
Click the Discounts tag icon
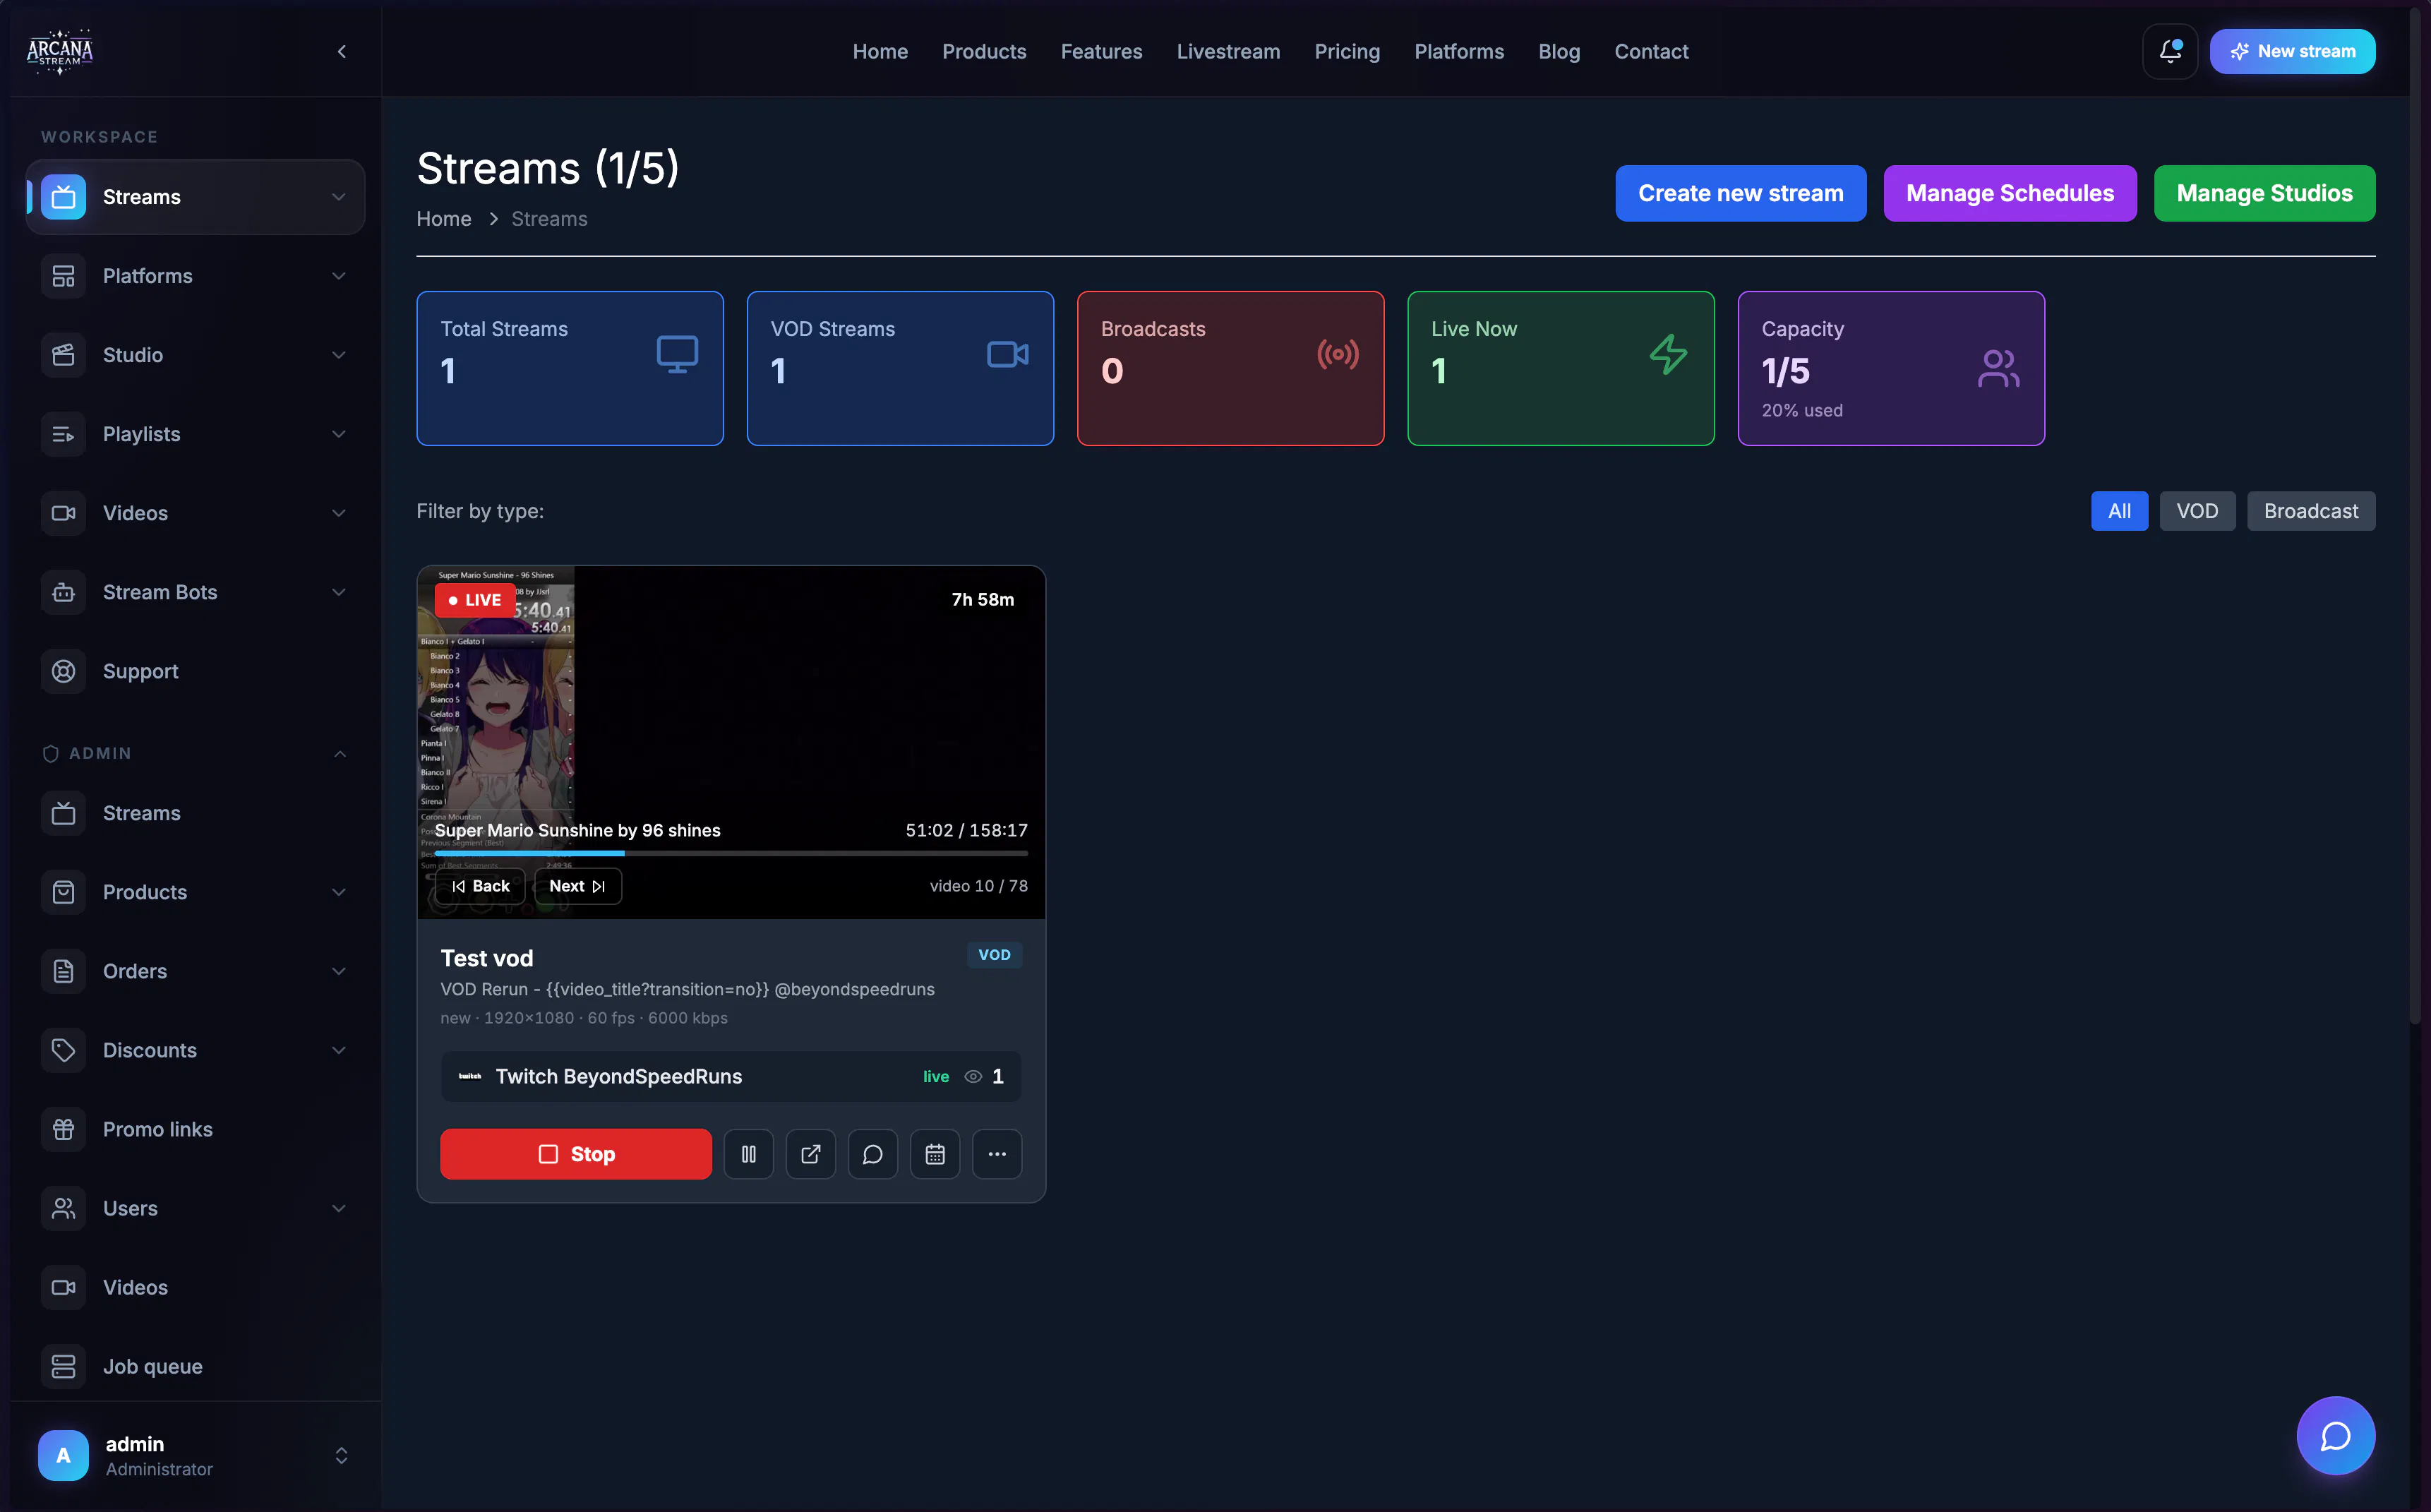[63, 1050]
